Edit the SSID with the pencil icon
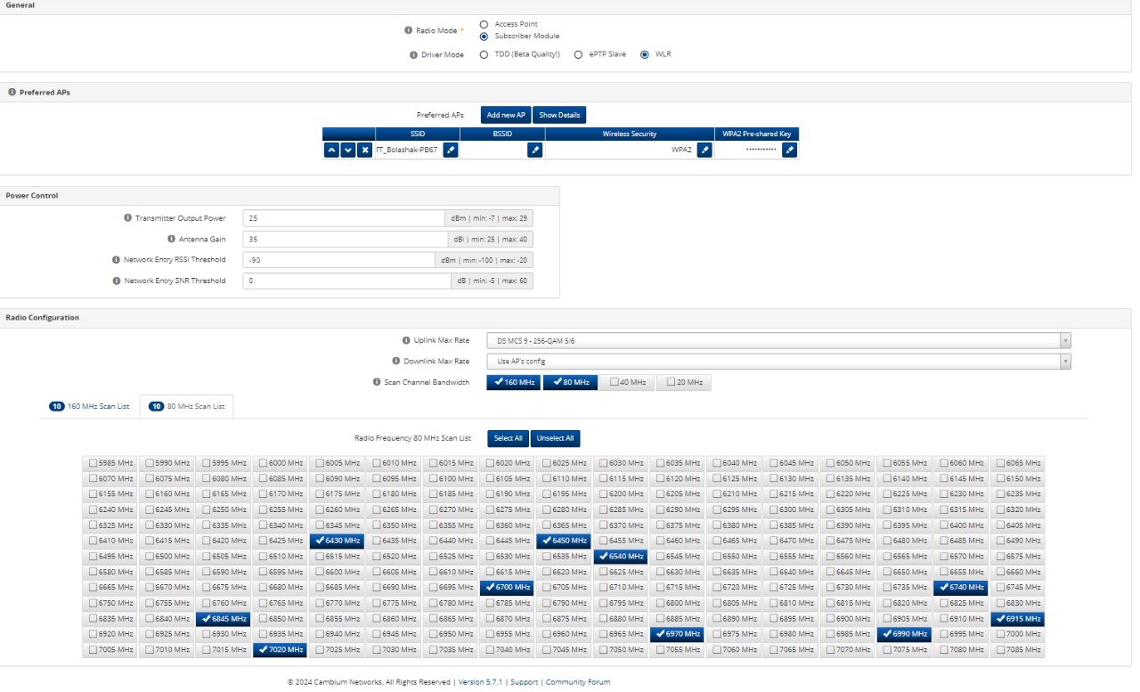This screenshot has height=692, width=1140. click(x=451, y=151)
